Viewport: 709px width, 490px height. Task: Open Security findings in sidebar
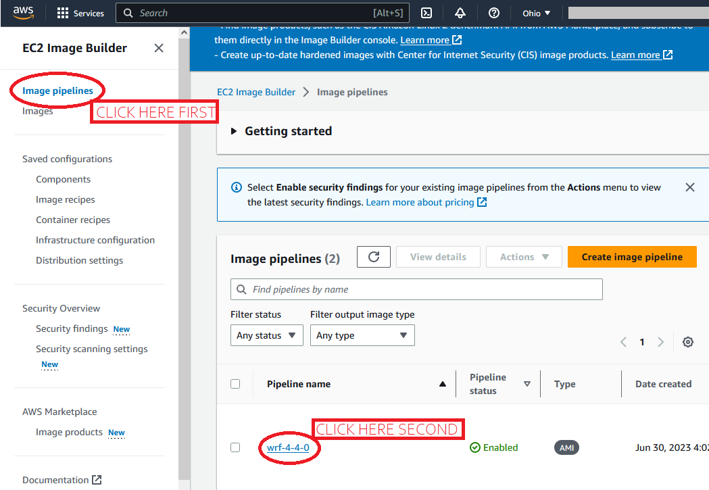[72, 328]
